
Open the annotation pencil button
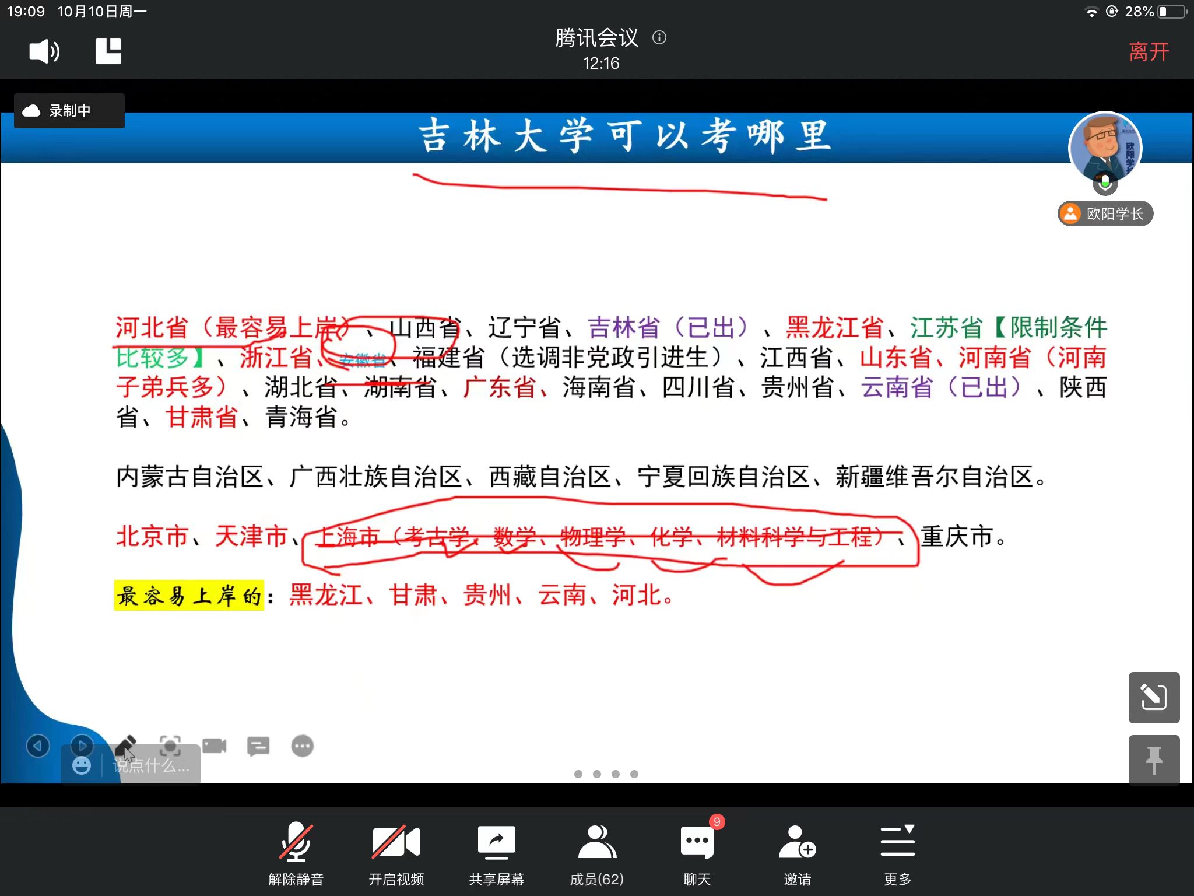(x=1154, y=697)
